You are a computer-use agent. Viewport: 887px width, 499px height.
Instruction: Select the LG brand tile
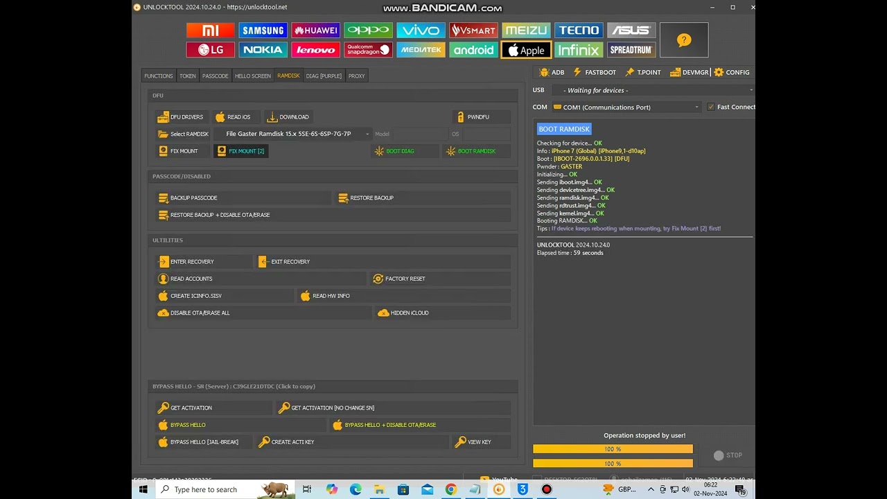click(x=210, y=50)
